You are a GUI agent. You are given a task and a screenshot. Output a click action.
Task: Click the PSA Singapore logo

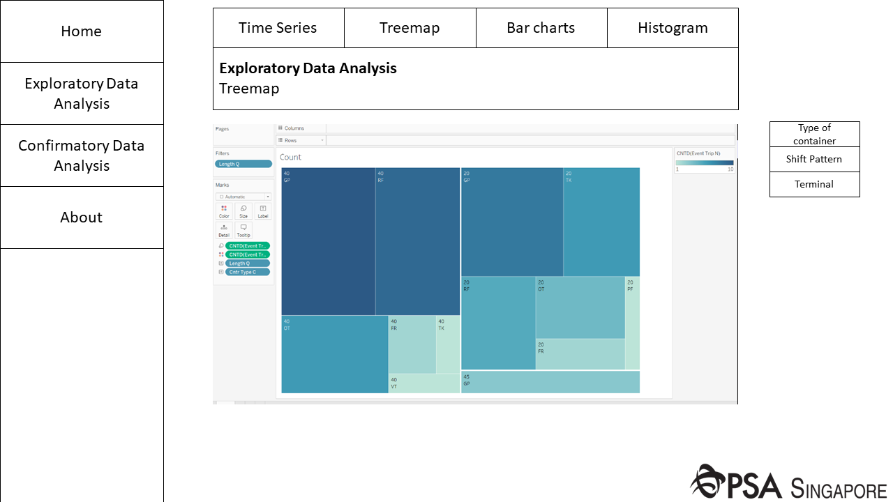pos(788,482)
